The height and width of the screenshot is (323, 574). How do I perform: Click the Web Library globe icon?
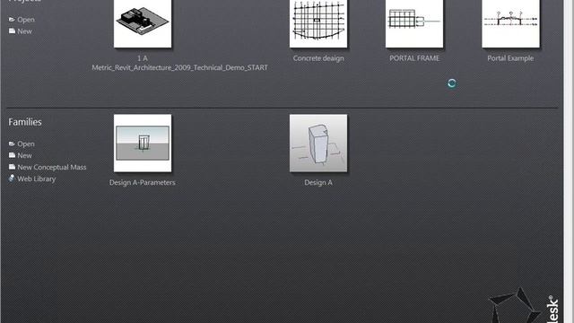[12, 179]
